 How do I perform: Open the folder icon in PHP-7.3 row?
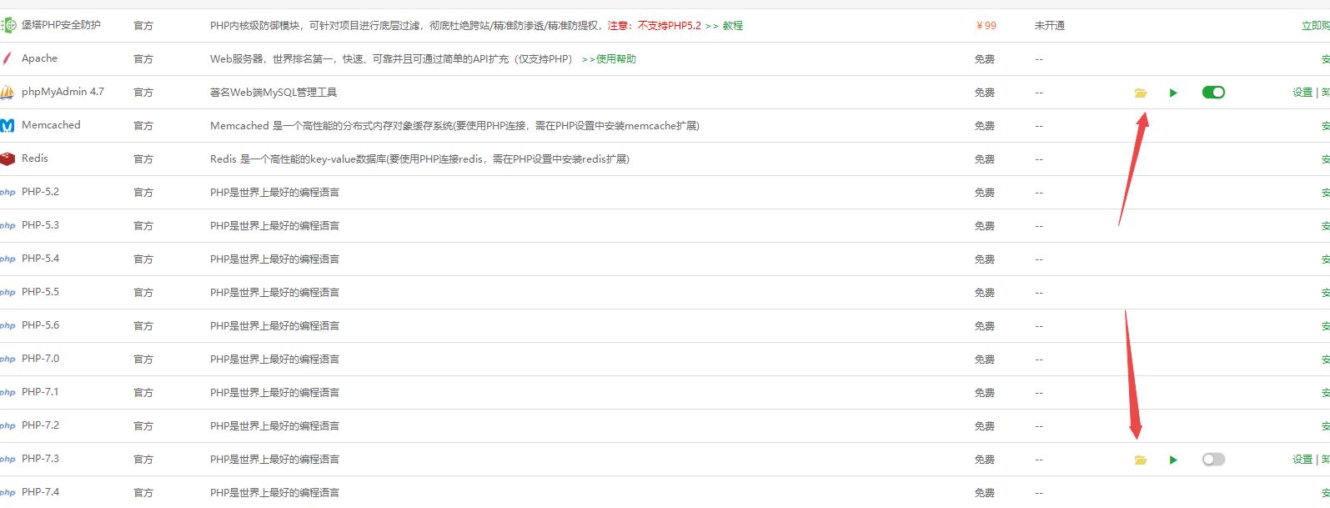tap(1141, 460)
